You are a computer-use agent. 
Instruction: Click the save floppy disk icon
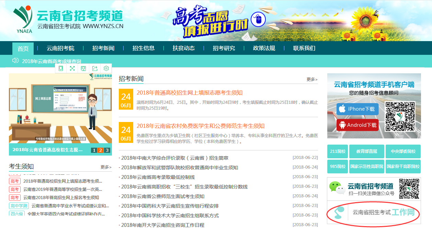coord(83,69)
